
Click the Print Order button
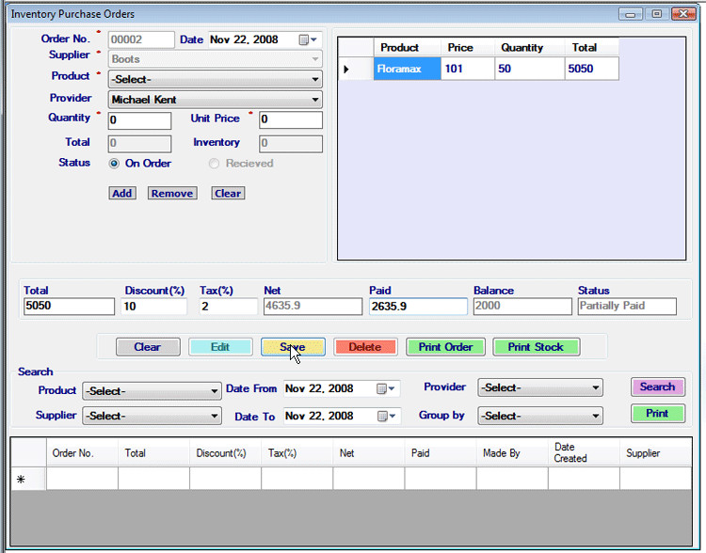click(x=445, y=347)
